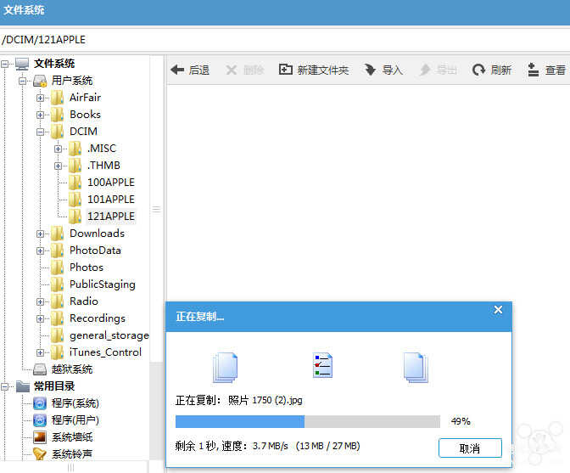Select the Radio folder label

(84, 301)
